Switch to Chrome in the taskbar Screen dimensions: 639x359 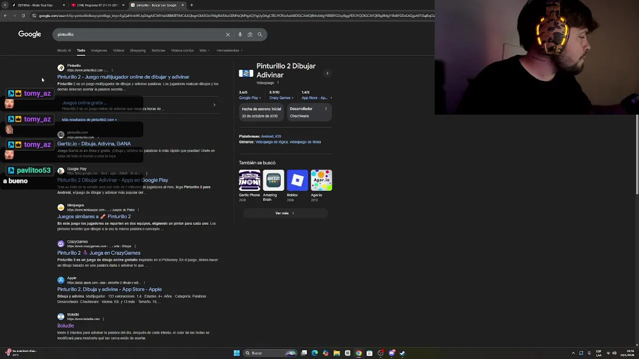point(358,353)
